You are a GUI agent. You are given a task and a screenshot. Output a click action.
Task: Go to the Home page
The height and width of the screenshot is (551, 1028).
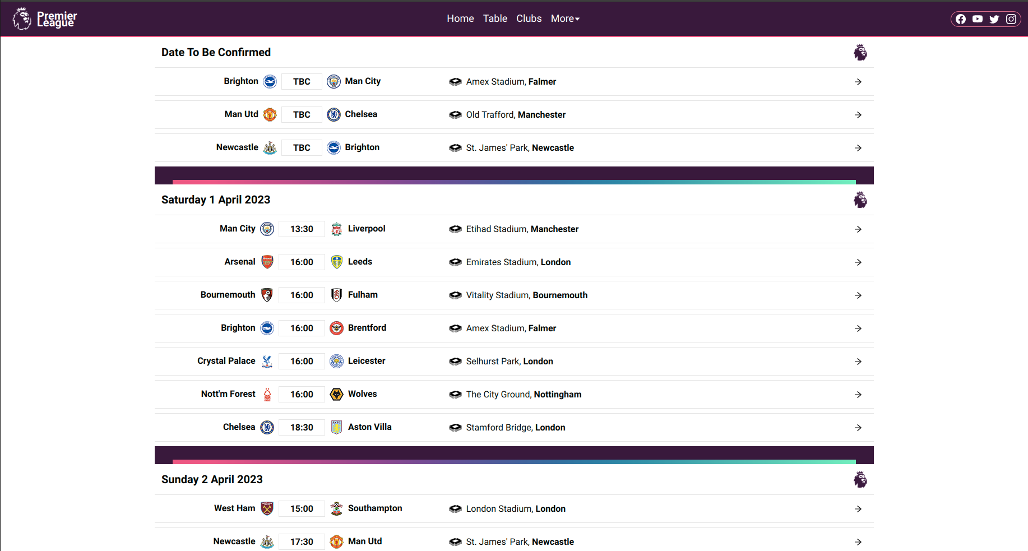460,18
